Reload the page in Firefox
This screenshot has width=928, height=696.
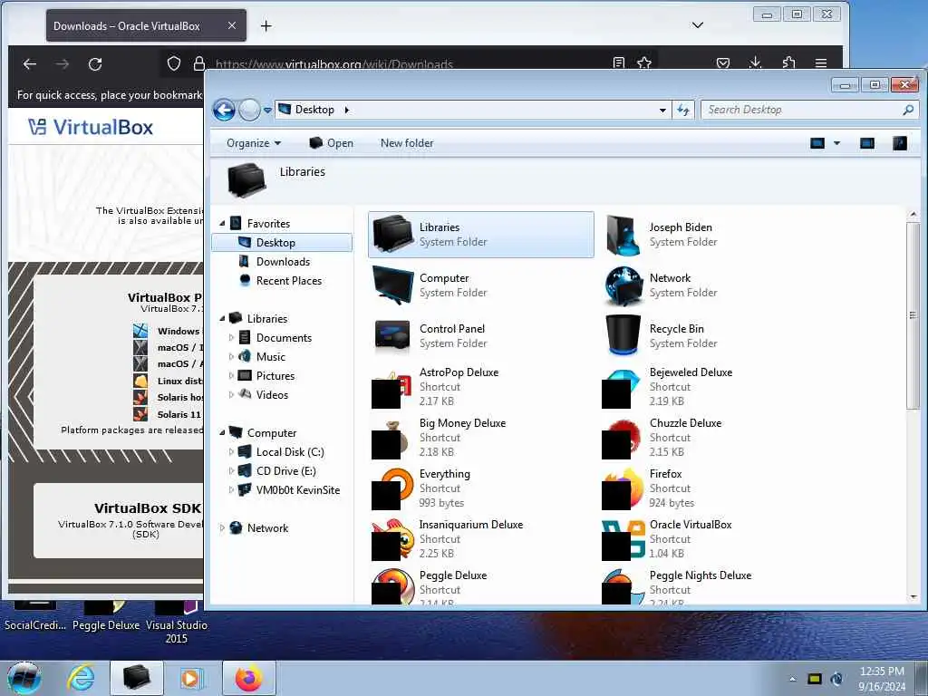[x=95, y=64]
